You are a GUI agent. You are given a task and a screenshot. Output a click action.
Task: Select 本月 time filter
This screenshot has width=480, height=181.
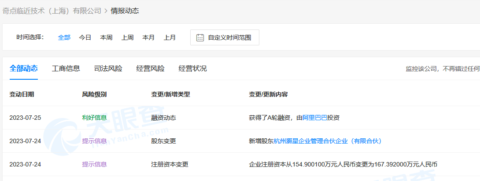(148, 38)
